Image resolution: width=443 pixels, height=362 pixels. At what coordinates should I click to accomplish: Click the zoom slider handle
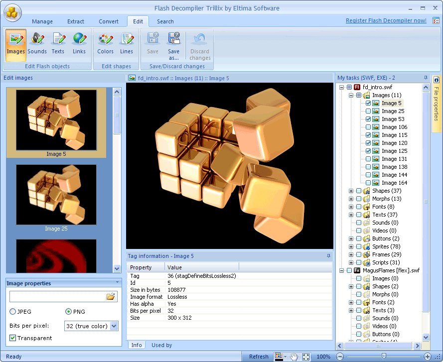click(x=384, y=357)
